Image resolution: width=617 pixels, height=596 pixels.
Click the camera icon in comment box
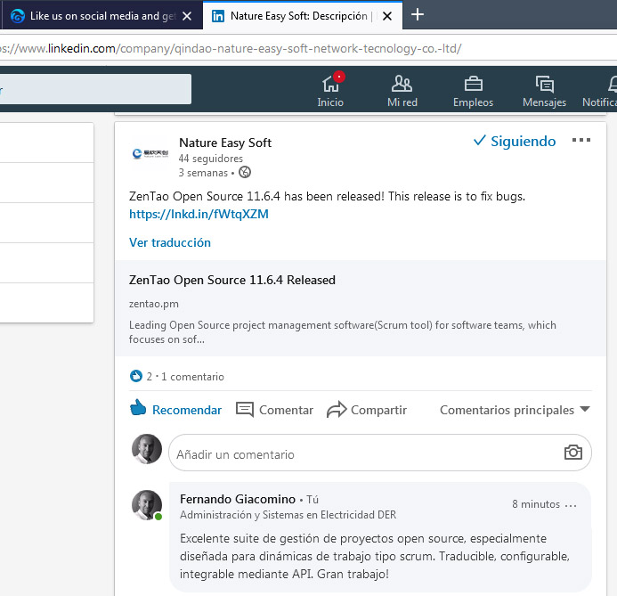pos(573,453)
